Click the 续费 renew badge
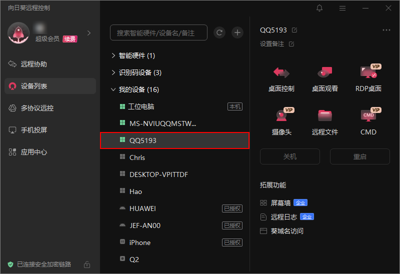The width and height of the screenshot is (400, 274). 70,39
